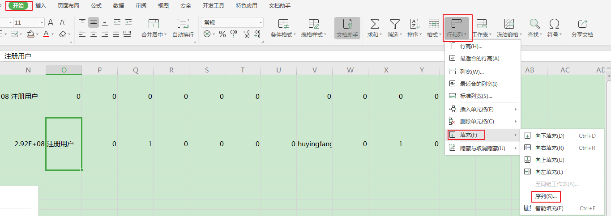Click the Sum (求和) icon
Image resolution: width=611 pixels, height=216 pixels.
pos(374,24)
